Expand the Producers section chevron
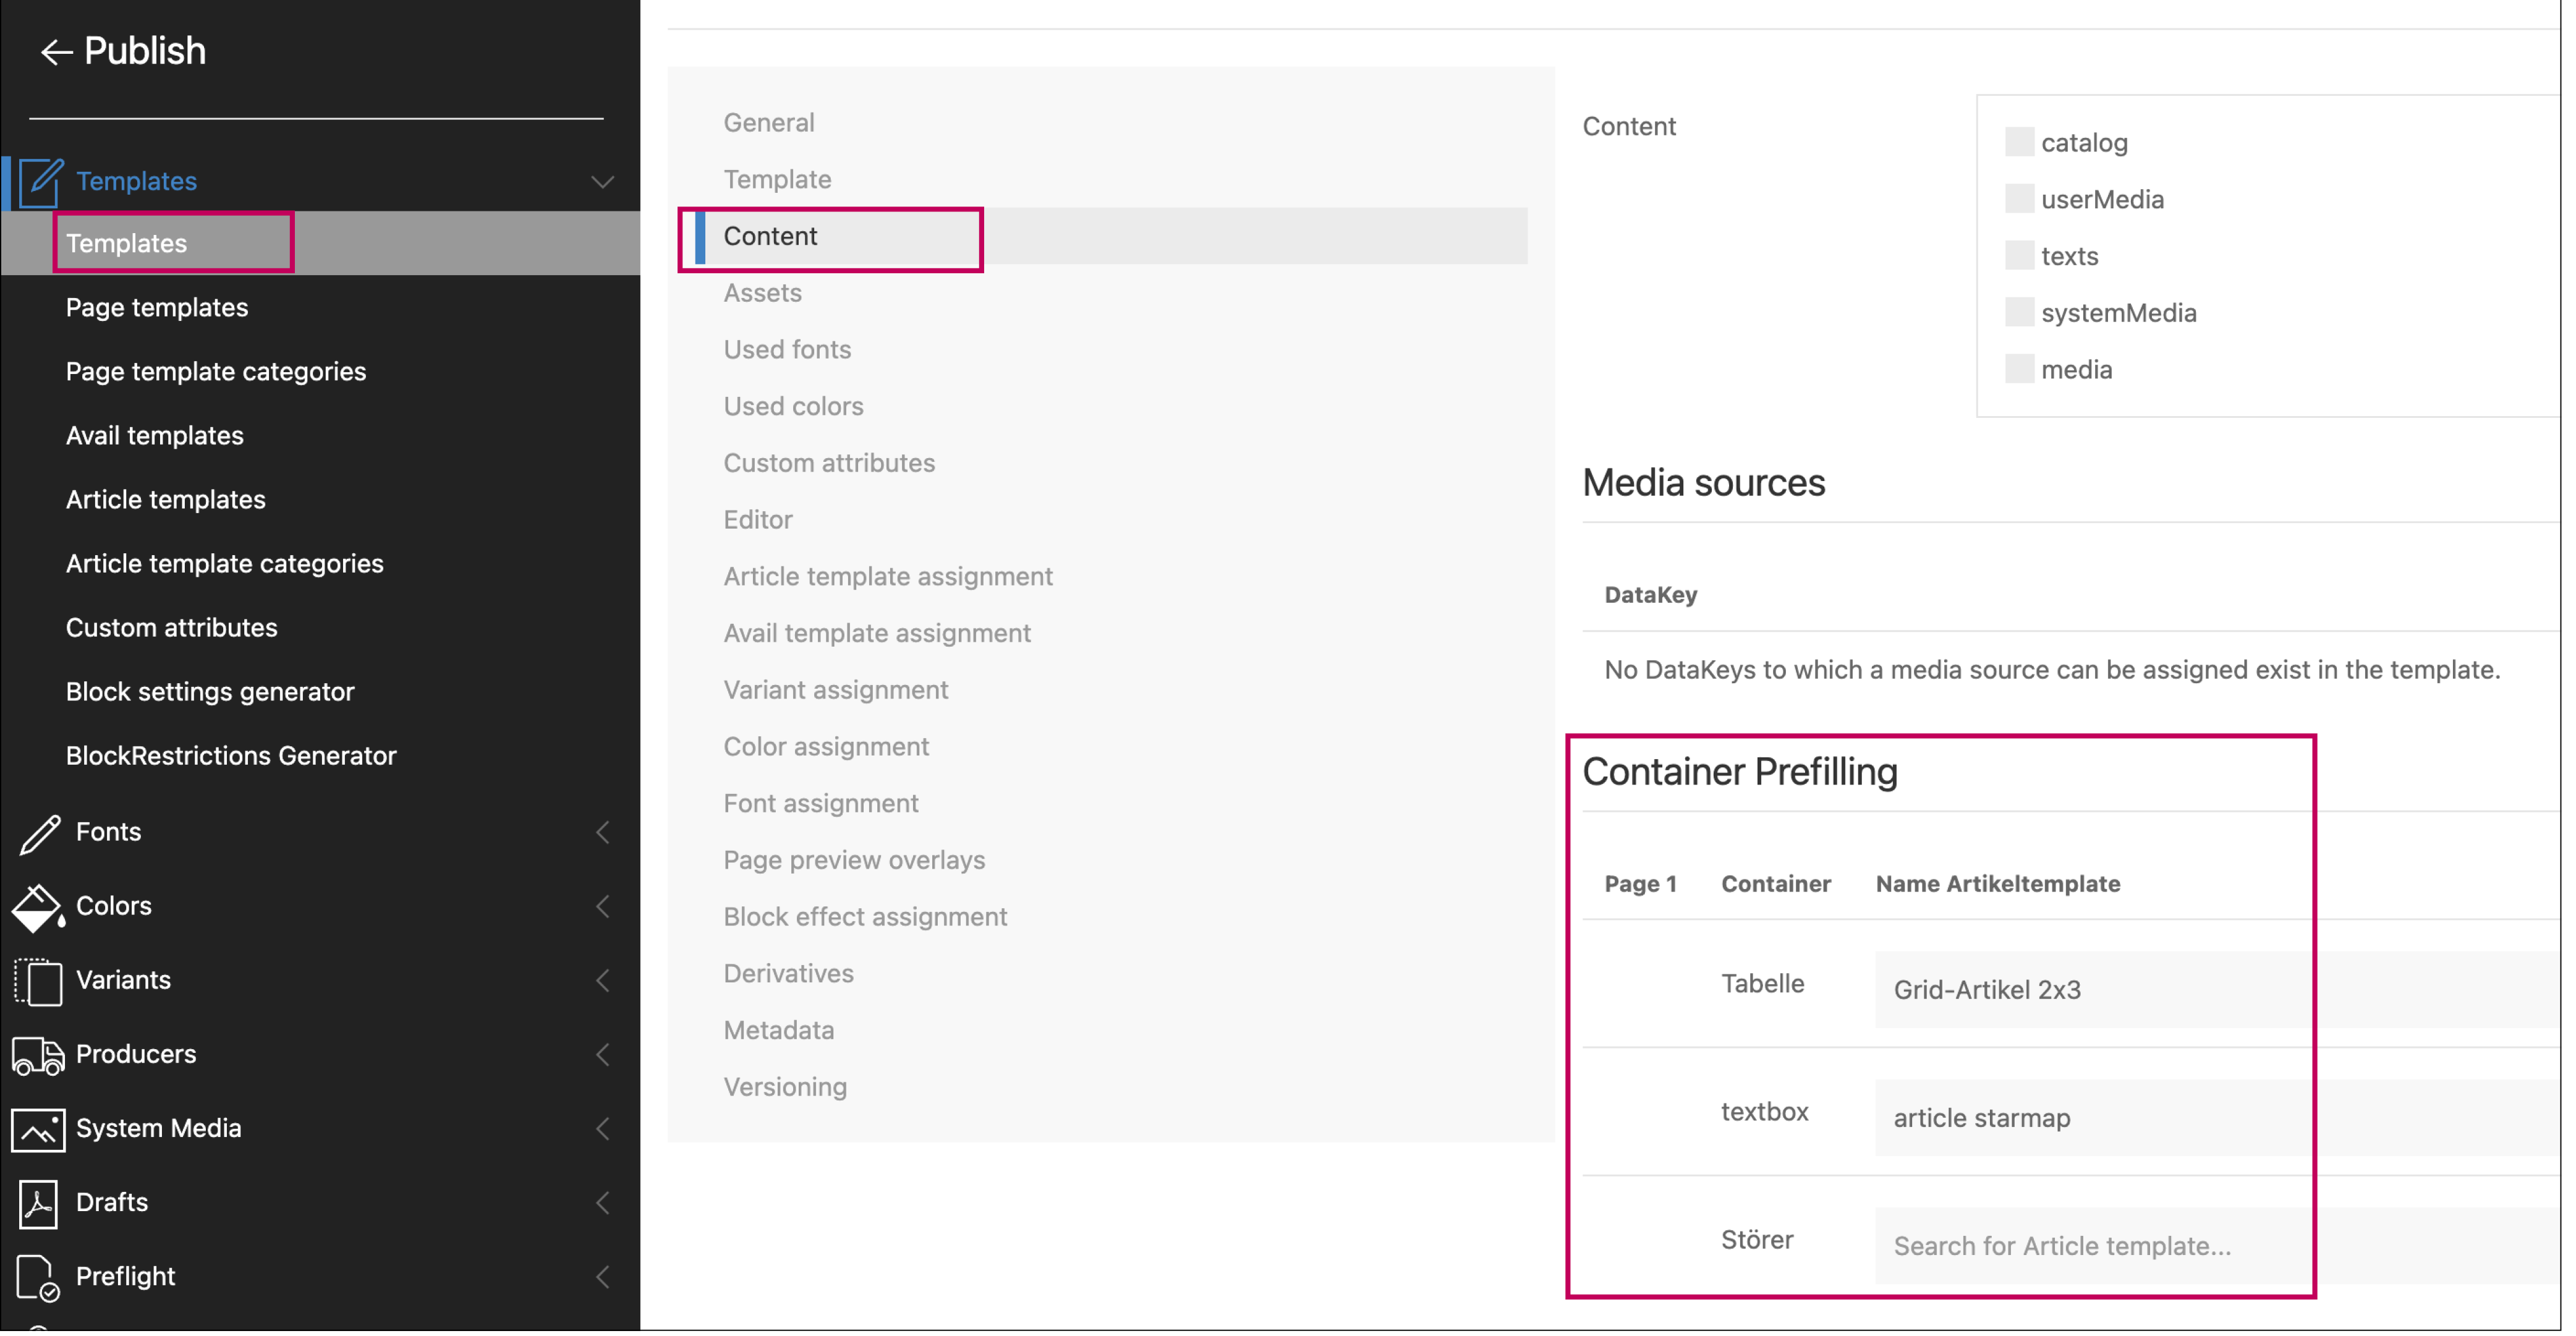Viewport: 2576px width, 1336px height. (x=602, y=1055)
